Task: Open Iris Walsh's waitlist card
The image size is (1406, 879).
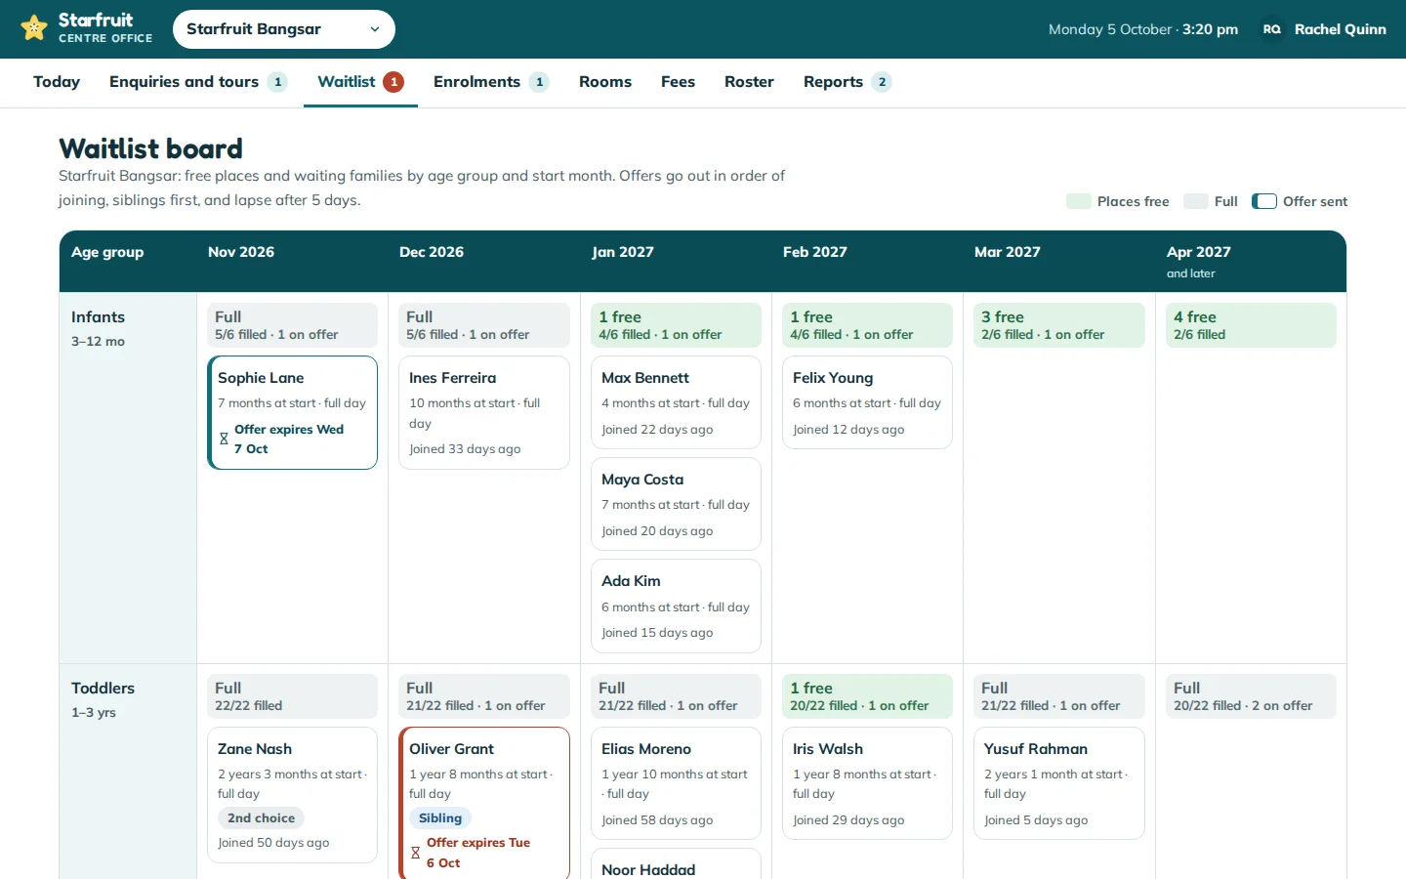Action: [x=867, y=783]
